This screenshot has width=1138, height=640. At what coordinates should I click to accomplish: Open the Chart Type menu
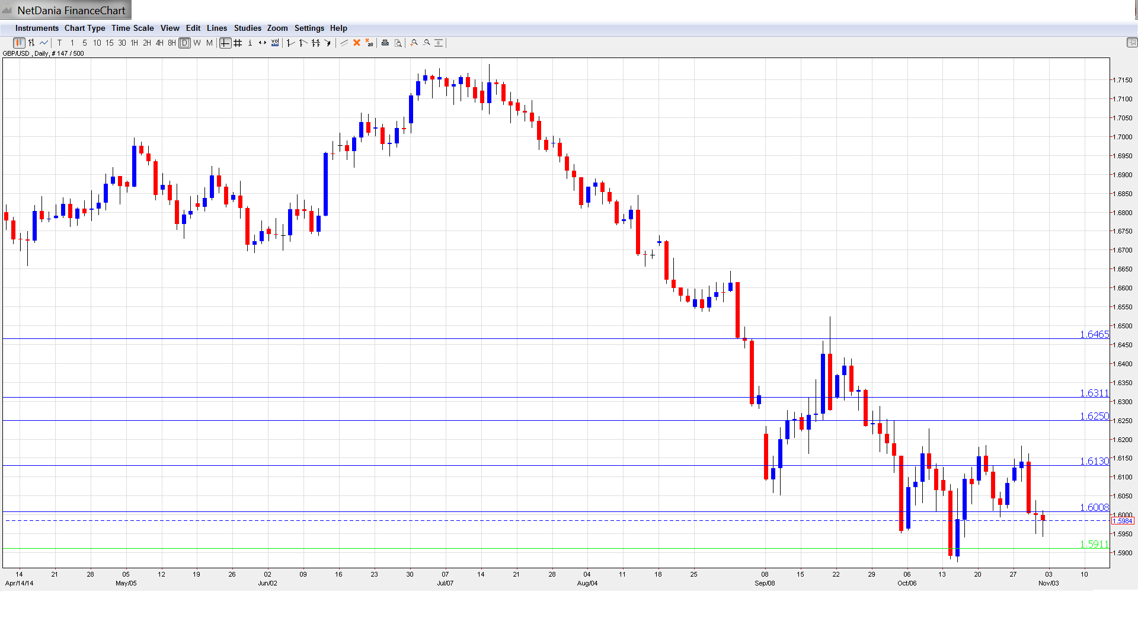(x=85, y=28)
